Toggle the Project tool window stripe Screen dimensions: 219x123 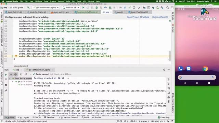pyautogui.click(x=2, y=17)
